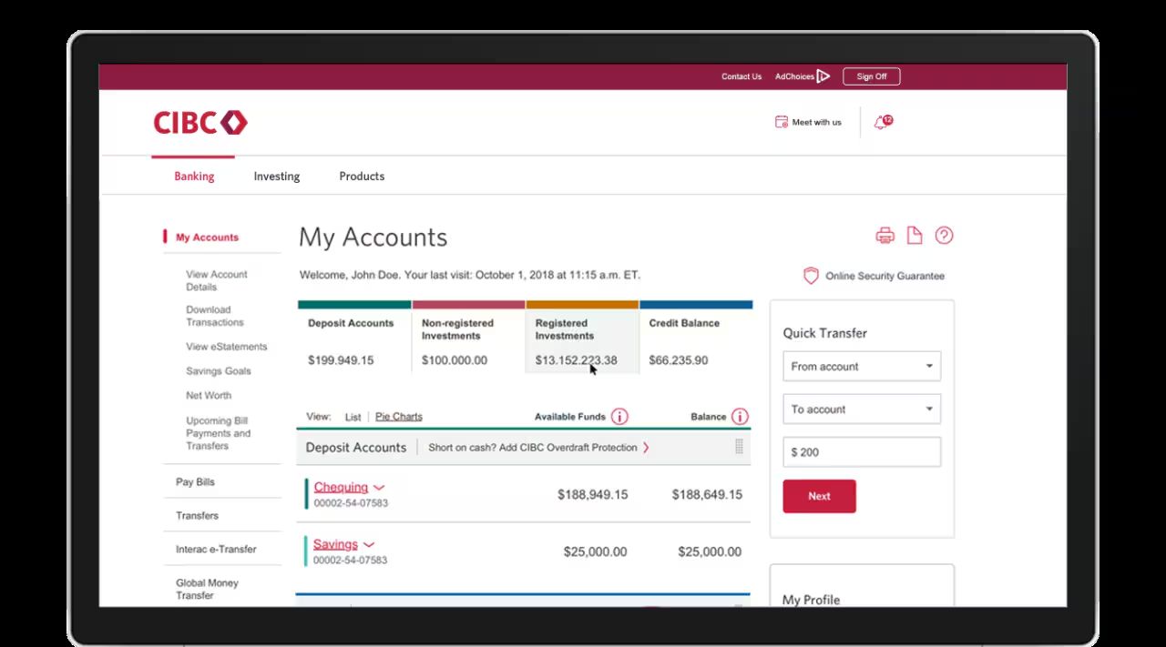Image resolution: width=1166 pixels, height=647 pixels.
Task: Select the Deposit Accounts summary tab
Action: 354,337
